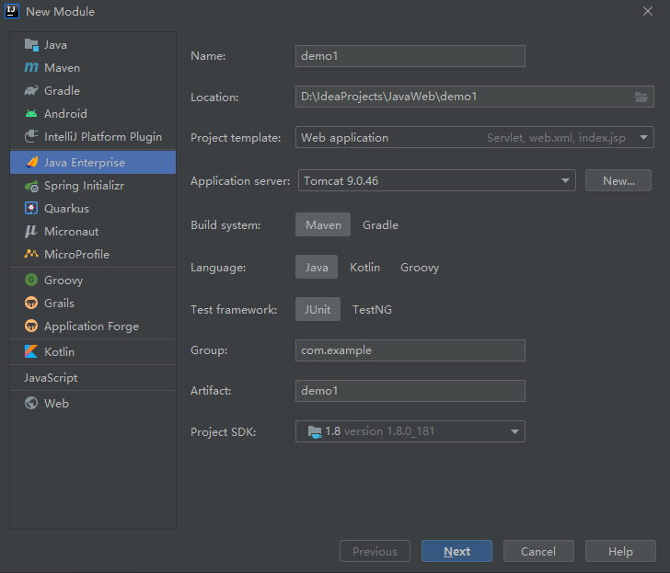Screen dimensions: 670x573
Task: Select MicroProfile in the module list
Action: (93, 254)
